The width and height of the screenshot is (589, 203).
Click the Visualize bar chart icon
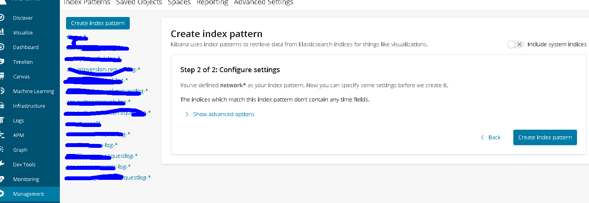(2, 32)
